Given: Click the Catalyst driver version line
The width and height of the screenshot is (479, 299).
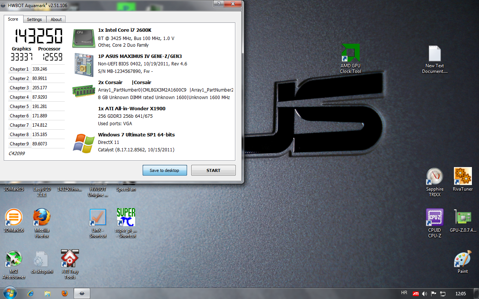Looking at the screenshot, I should pyautogui.click(x=136, y=150).
